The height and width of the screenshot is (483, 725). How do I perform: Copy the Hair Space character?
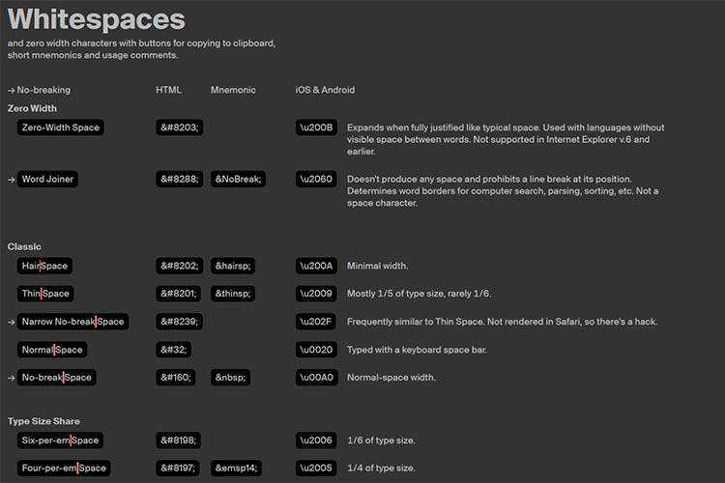click(45, 266)
